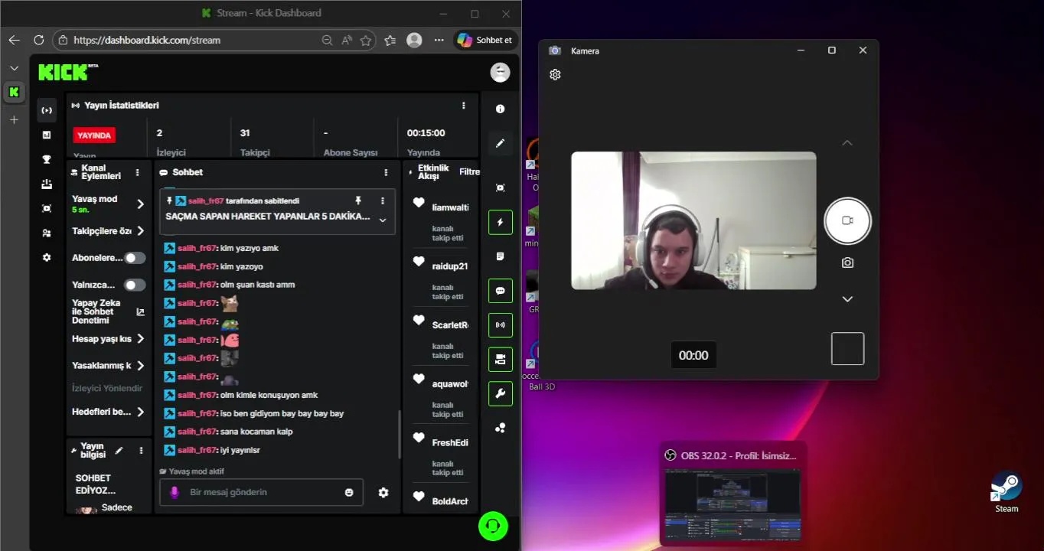Open Yayın İstatistikleri panel options menu
The width and height of the screenshot is (1044, 551).
coord(463,106)
